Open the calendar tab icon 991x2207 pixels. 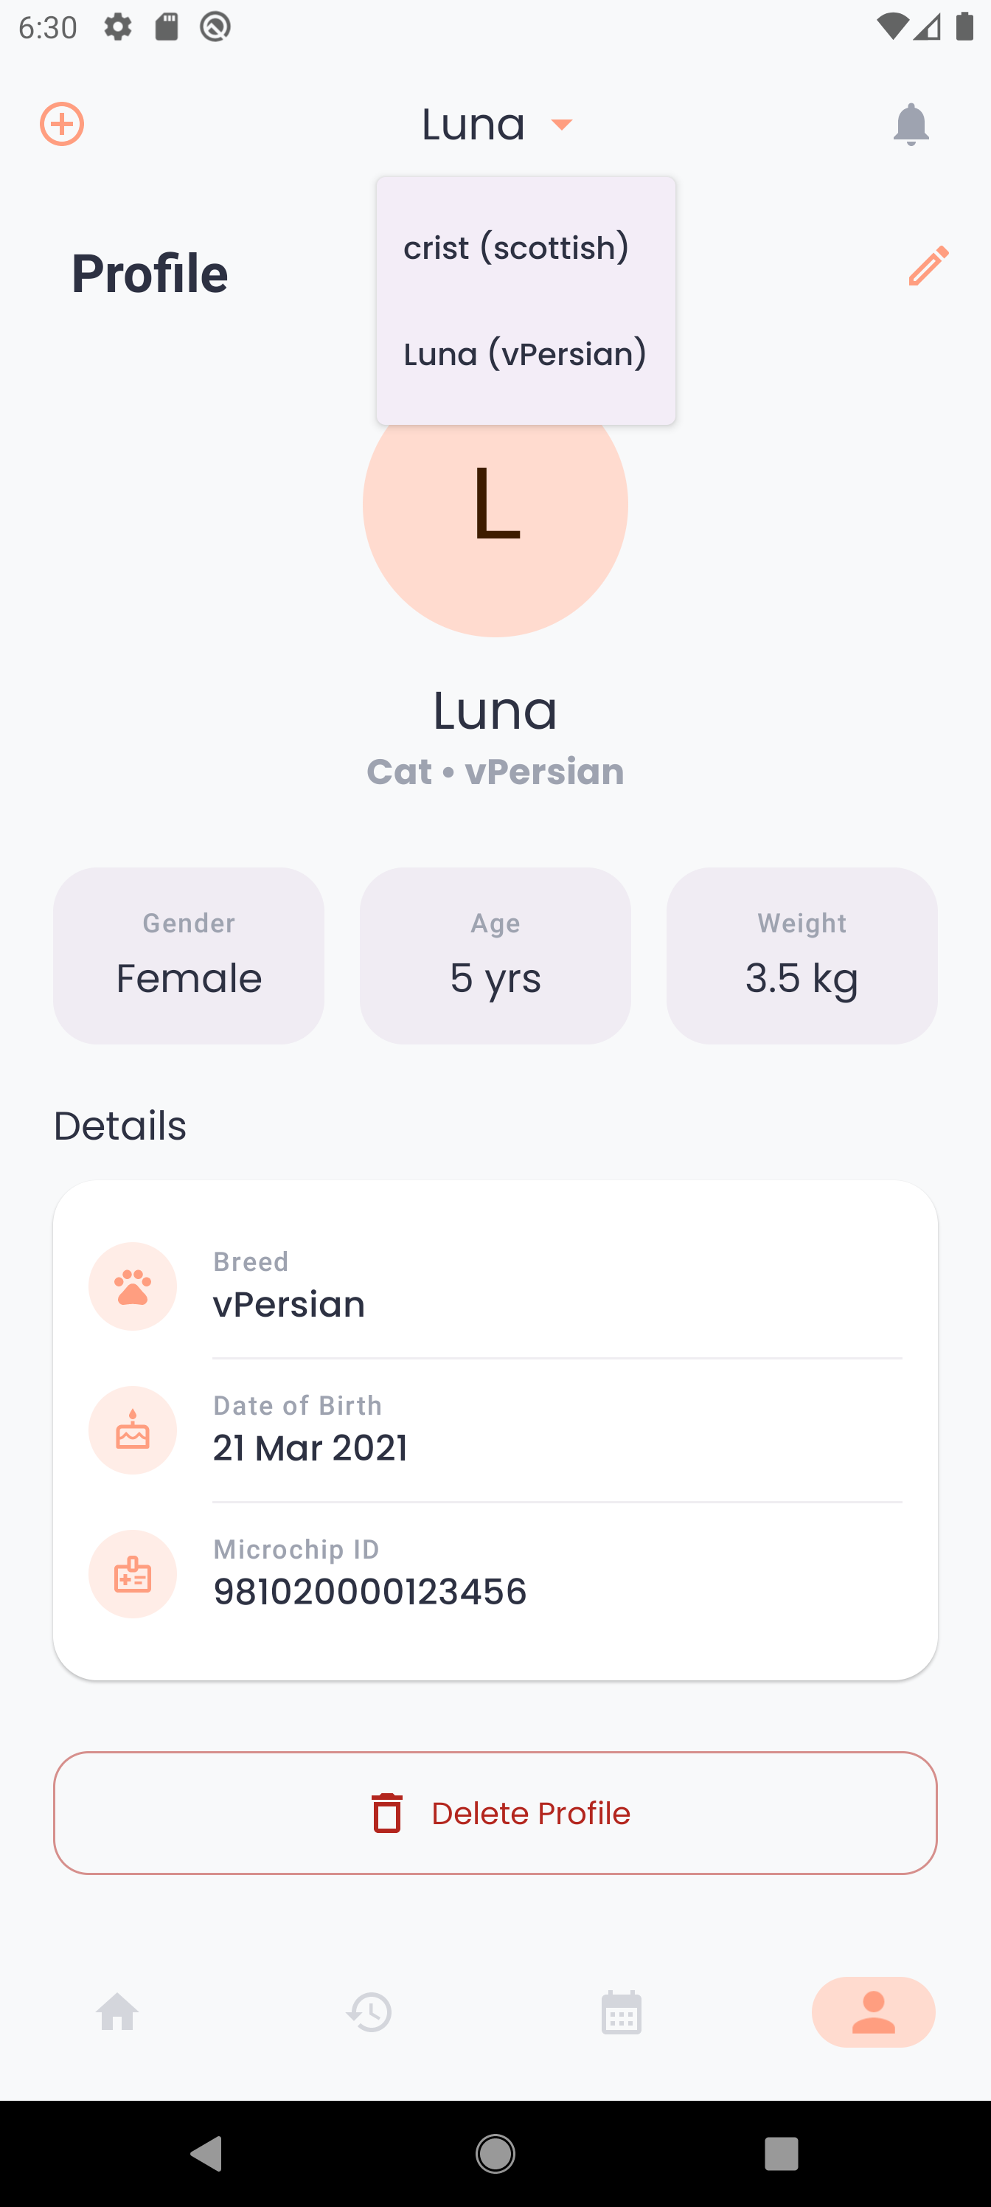(x=621, y=2012)
